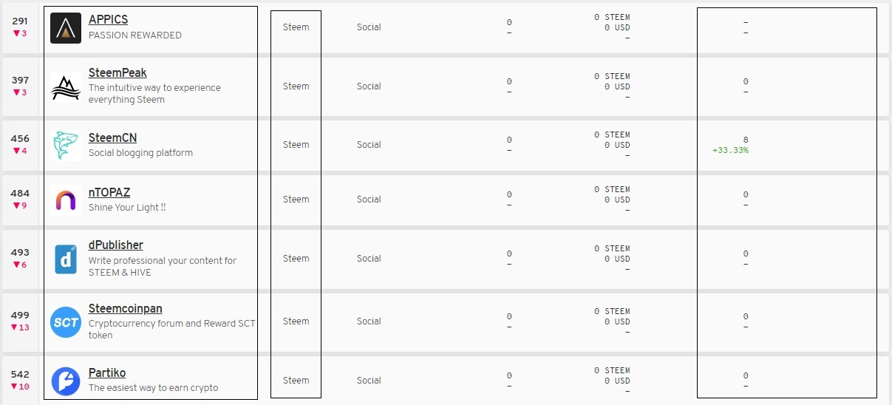
Task: Click Steem platform label in dPublisher row
Action: 296,259
